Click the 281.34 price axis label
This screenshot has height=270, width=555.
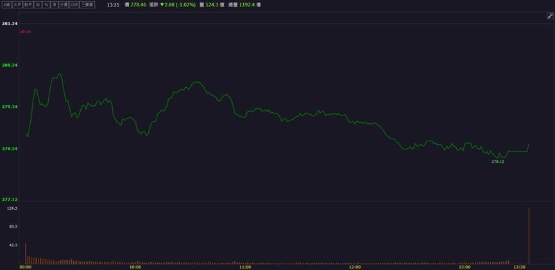[x=10, y=23]
